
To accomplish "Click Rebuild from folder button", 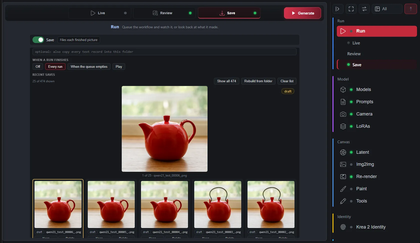I will click(258, 81).
